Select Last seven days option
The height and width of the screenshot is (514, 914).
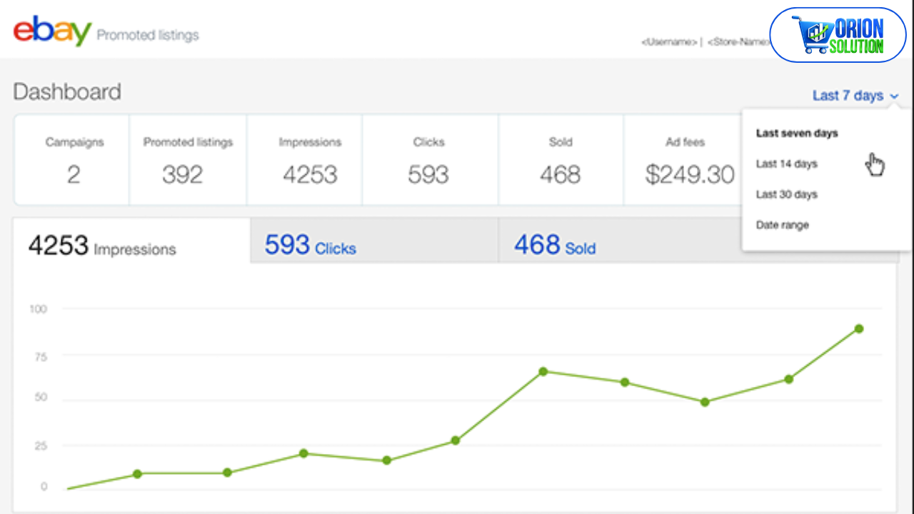797,133
